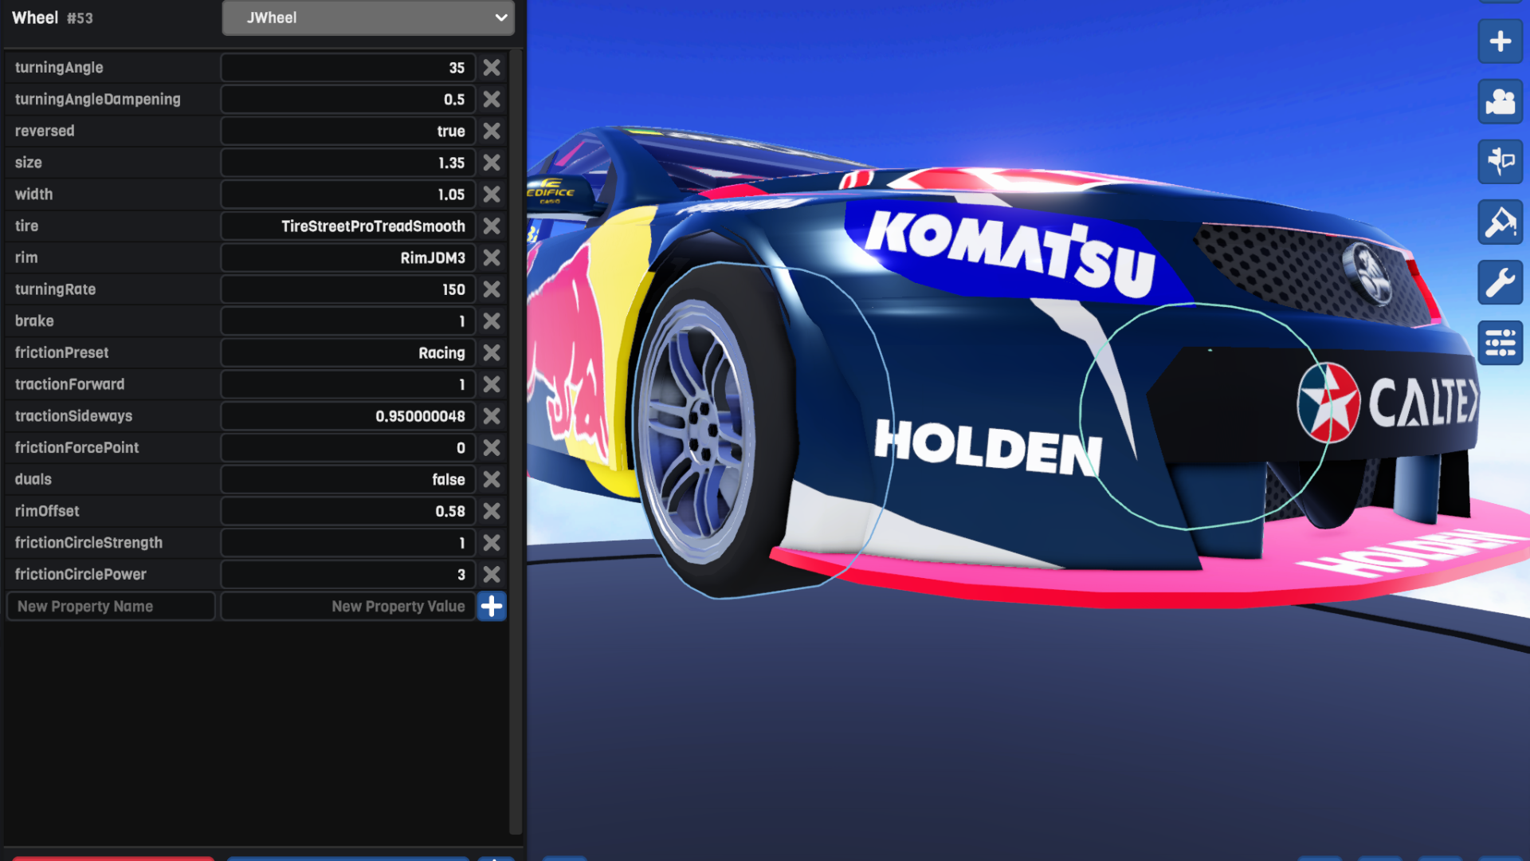Open the wrench tool
Viewport: 1530px width, 861px height.
tap(1501, 282)
